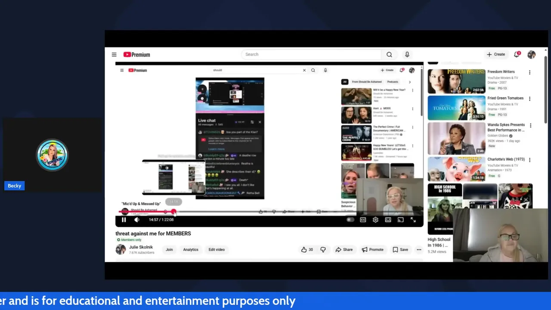Open the Julie Skolnik channel name link
Viewport: 551px width, 310px height.
click(141, 247)
